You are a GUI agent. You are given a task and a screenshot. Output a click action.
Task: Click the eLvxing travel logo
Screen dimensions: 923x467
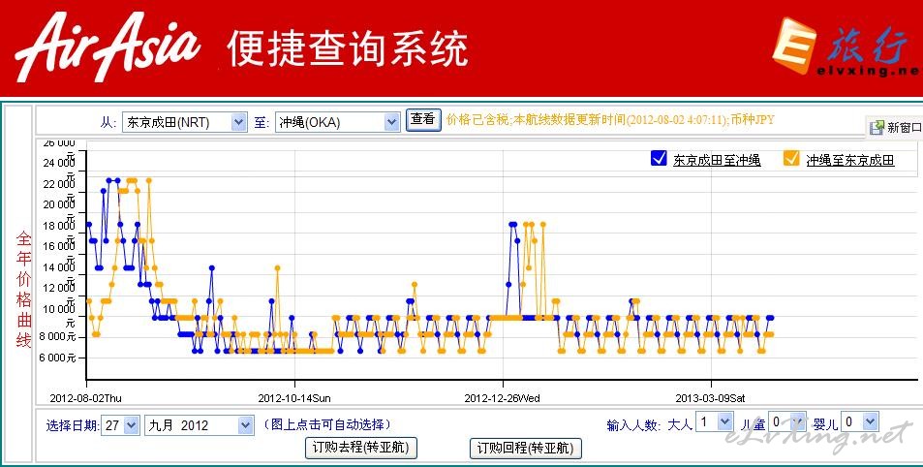point(847,46)
